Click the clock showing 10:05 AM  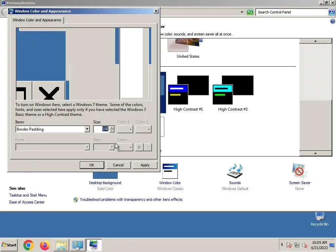319,245
